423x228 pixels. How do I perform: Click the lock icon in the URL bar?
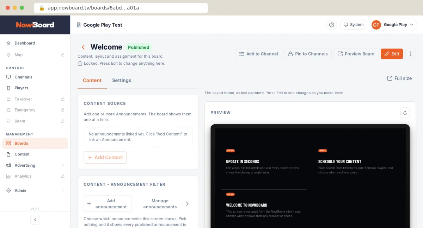42,8
